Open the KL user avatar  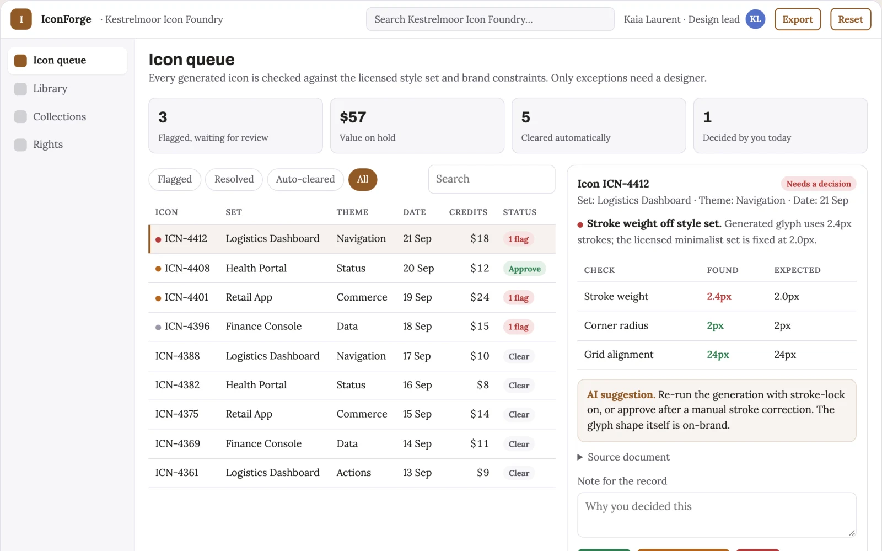755,19
